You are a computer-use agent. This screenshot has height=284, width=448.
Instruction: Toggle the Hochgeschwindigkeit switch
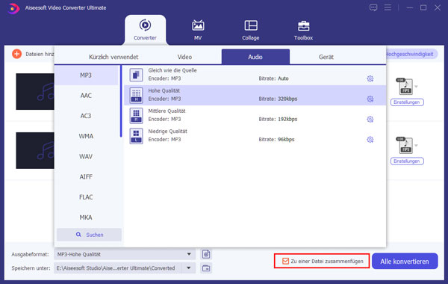click(x=411, y=54)
